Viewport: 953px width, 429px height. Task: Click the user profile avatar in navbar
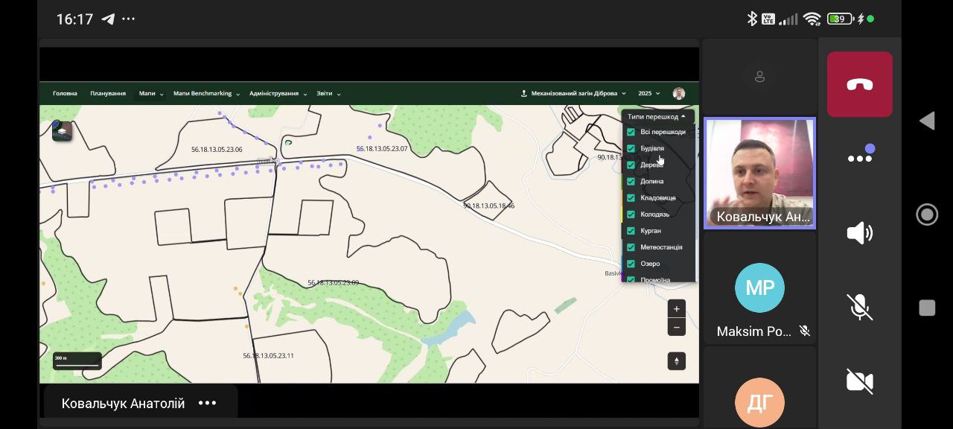click(x=678, y=94)
